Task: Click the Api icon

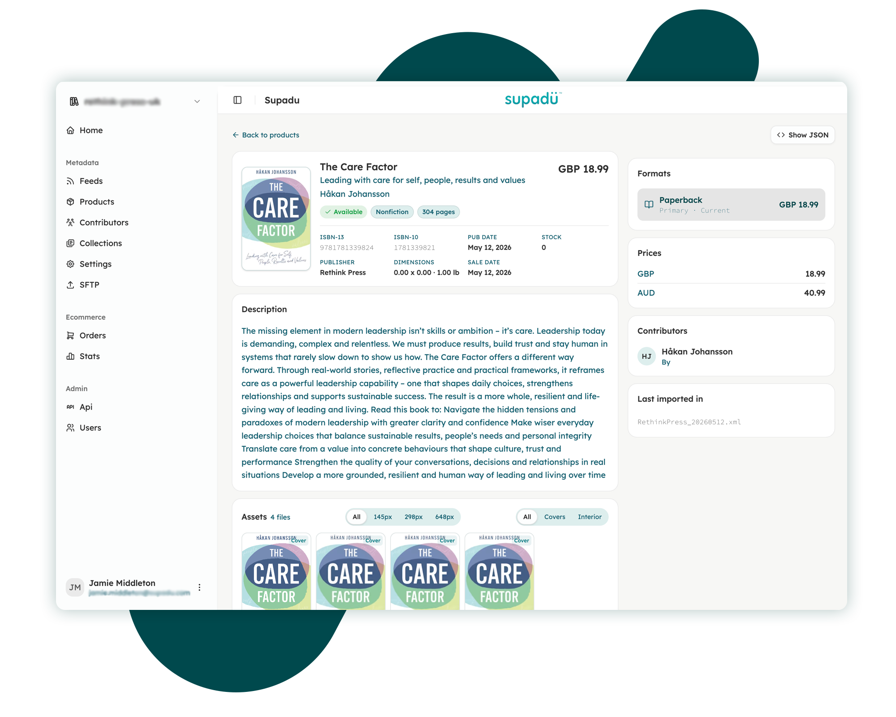Action: [x=70, y=407]
